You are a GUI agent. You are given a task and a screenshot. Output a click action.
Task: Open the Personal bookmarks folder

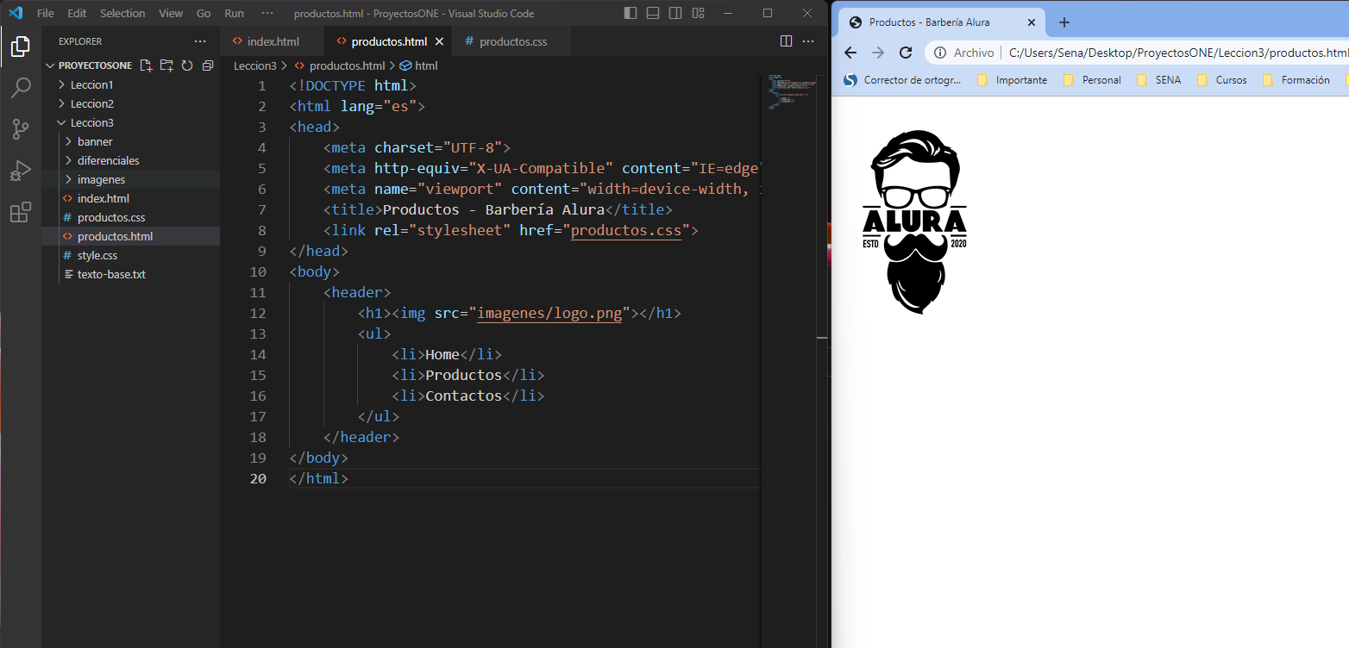(1092, 80)
